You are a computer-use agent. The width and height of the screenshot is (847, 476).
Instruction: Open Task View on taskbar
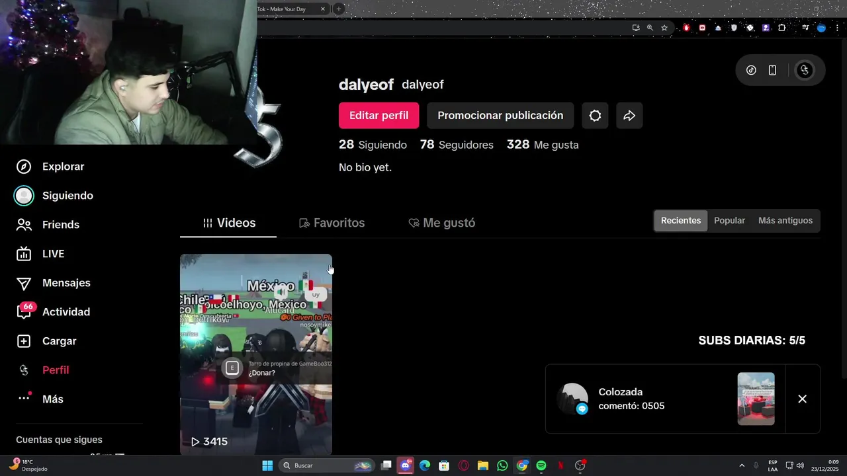pos(386,465)
